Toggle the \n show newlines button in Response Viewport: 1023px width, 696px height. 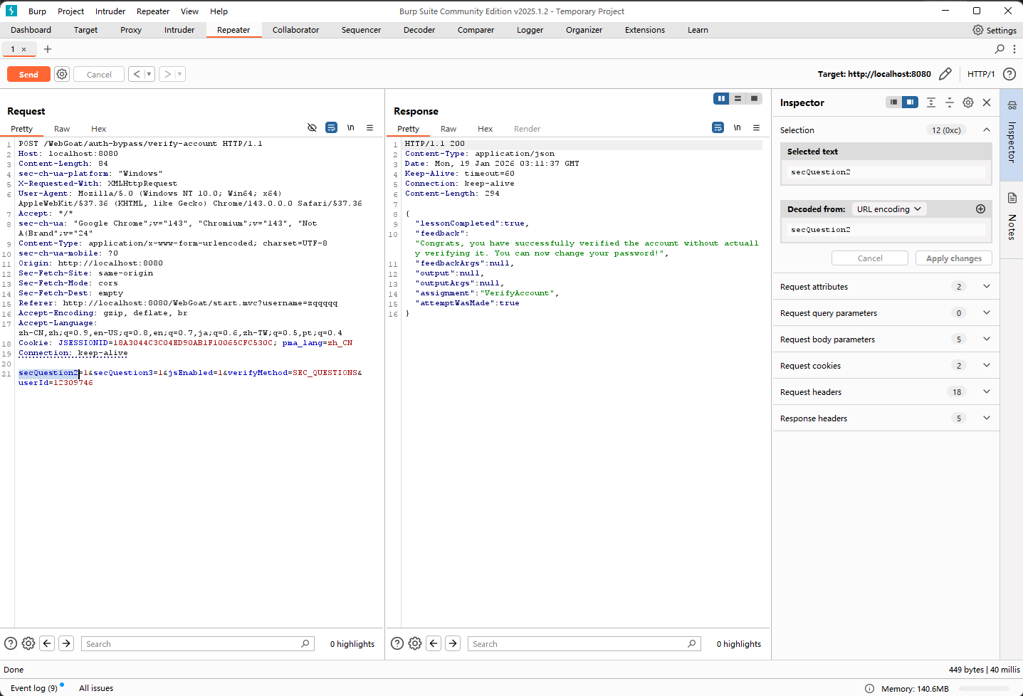coord(737,128)
